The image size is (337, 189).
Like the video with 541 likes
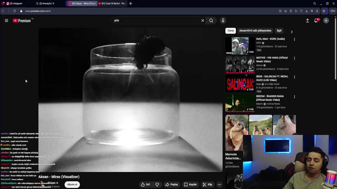(145, 185)
